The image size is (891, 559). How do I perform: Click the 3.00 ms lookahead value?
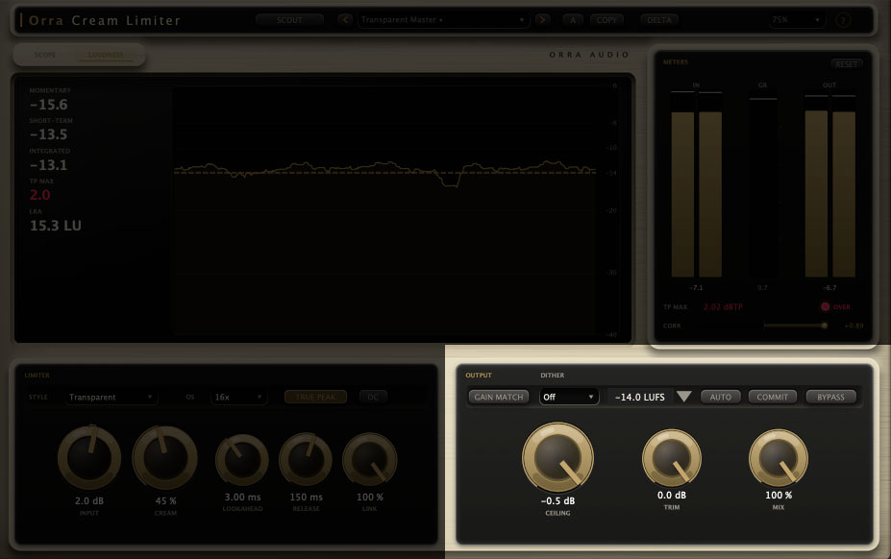click(242, 498)
